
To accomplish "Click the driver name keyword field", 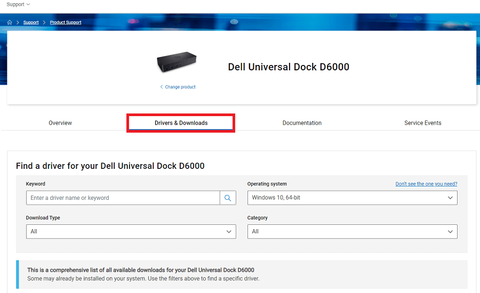I will pyautogui.click(x=123, y=198).
